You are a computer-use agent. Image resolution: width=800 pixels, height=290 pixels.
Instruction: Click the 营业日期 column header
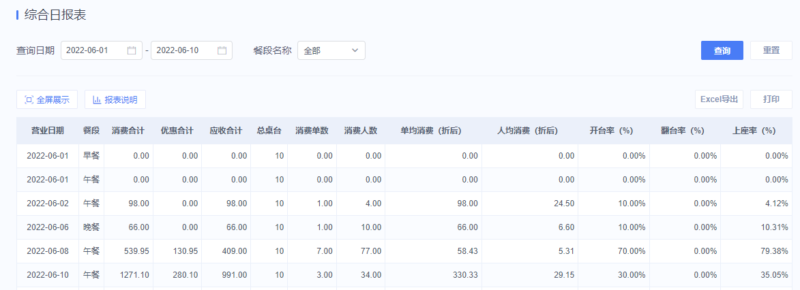point(48,131)
